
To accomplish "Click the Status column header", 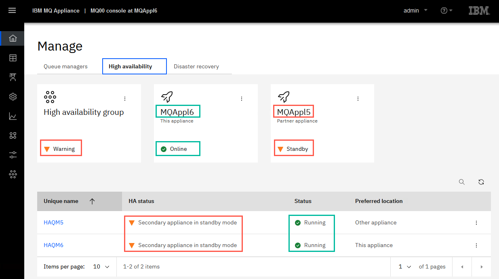I will click(x=303, y=201).
